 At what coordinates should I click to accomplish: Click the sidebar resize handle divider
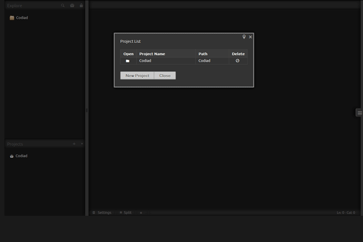tap(87, 110)
